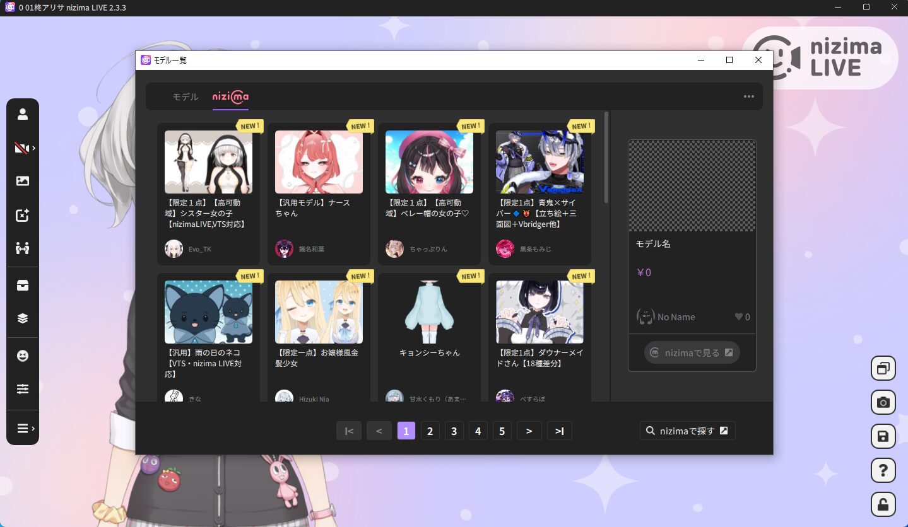The image size is (908, 527).
Task: Take a screenshot with the camera button
Action: click(883, 402)
